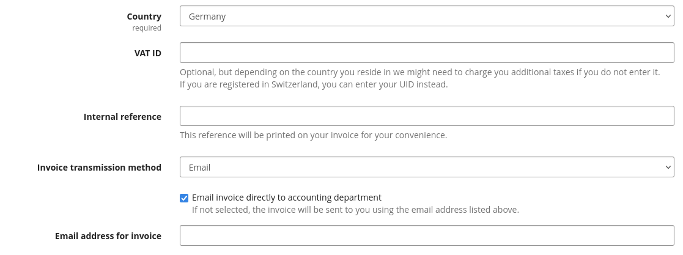
Task: Open the Country dropdown showing Germany
Action: [x=426, y=17]
